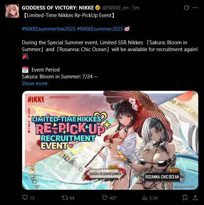Open the #NIKKEsummerlive2025 hashtag

48,29
